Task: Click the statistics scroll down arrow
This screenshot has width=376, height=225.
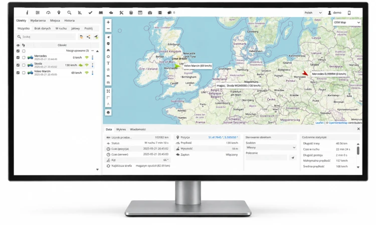Action: tap(358, 167)
